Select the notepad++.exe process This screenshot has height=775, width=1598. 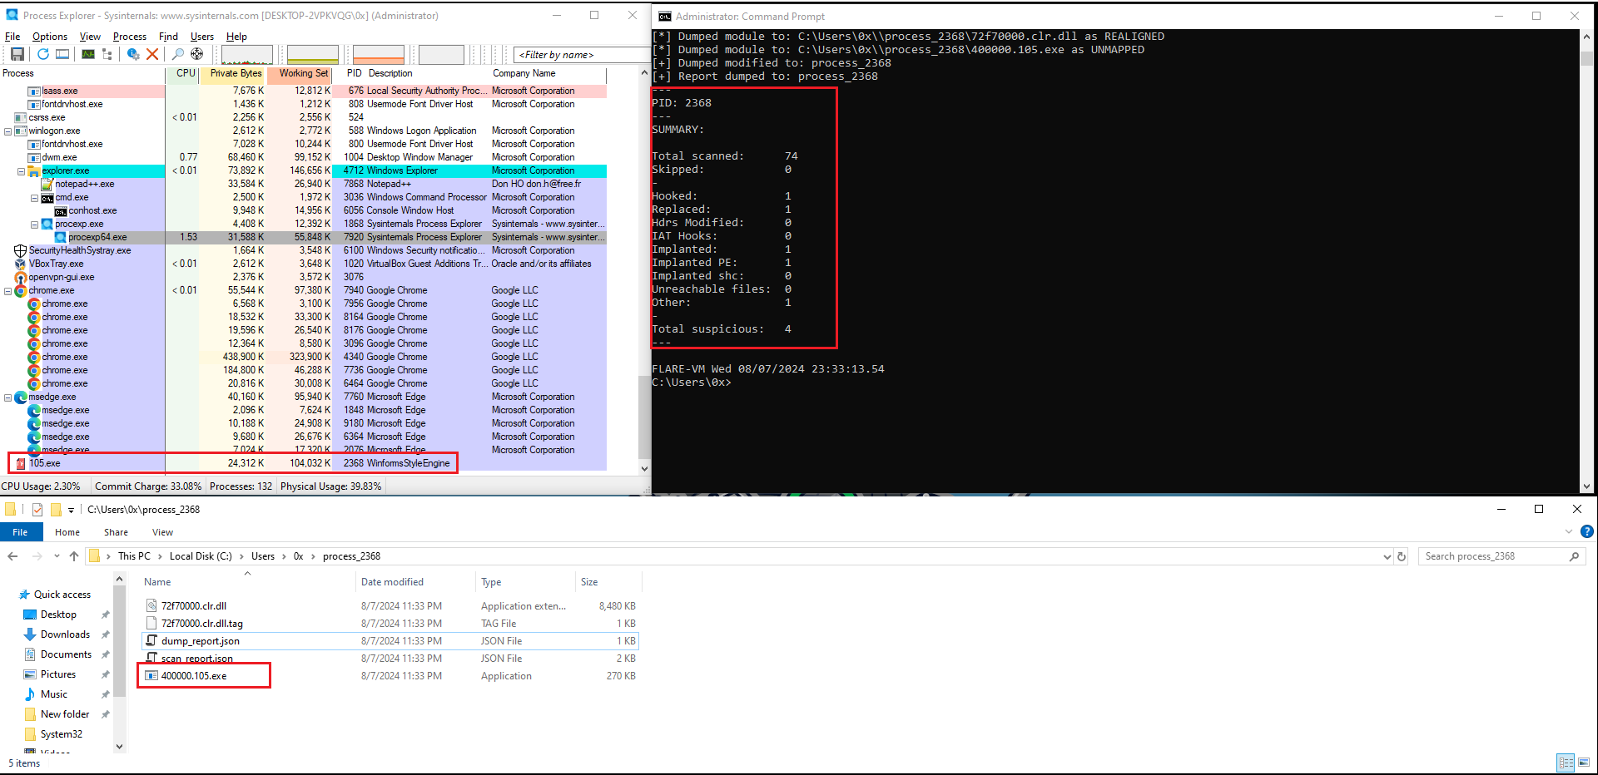[x=84, y=184]
